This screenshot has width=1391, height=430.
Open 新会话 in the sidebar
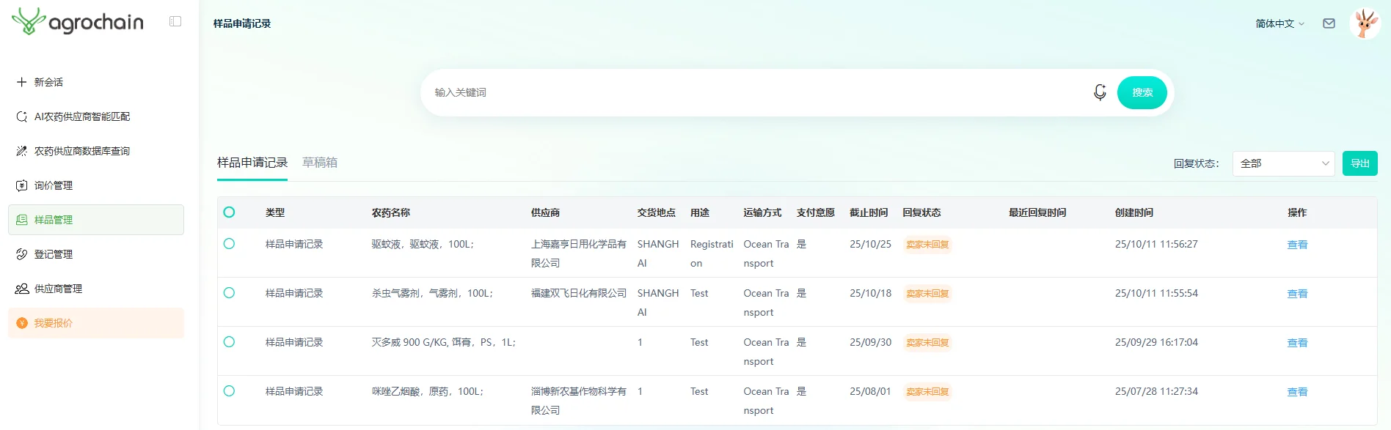96,82
